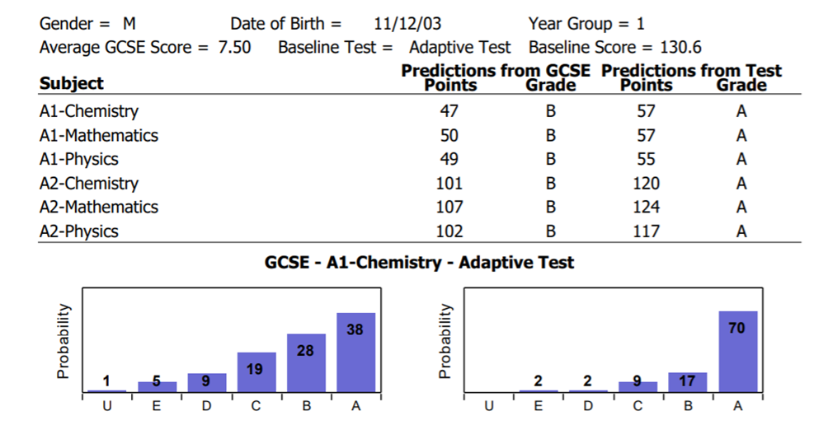Select the "Adaptive Test" baseline test value

pos(459,48)
